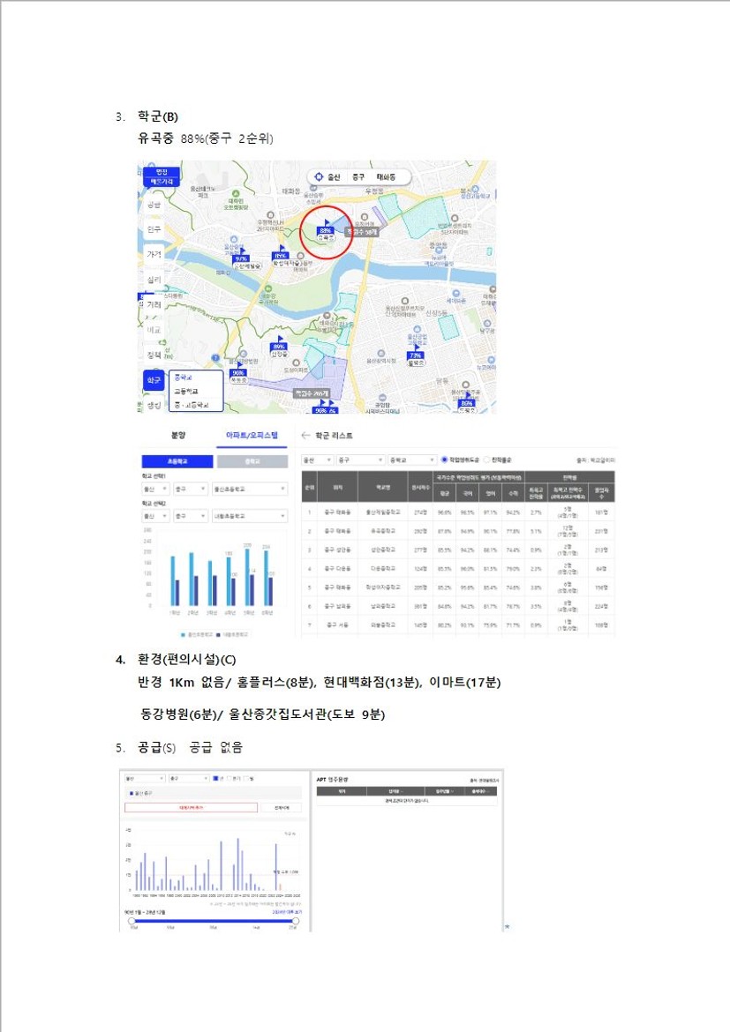Click the 울산제일중학교 row in school table

458,512
